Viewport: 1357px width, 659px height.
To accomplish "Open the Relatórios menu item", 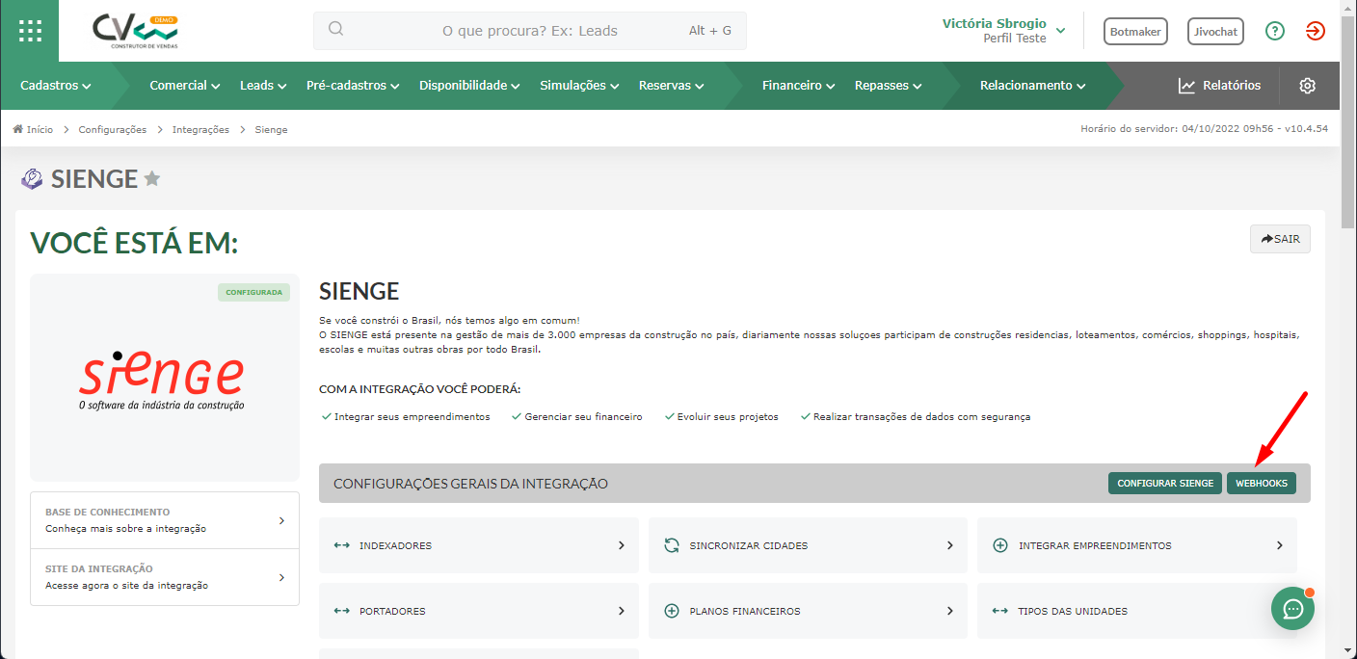I will [x=1219, y=86].
